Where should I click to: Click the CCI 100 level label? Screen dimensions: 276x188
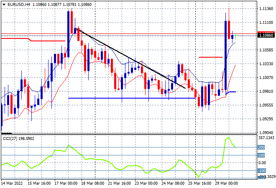point(261,155)
